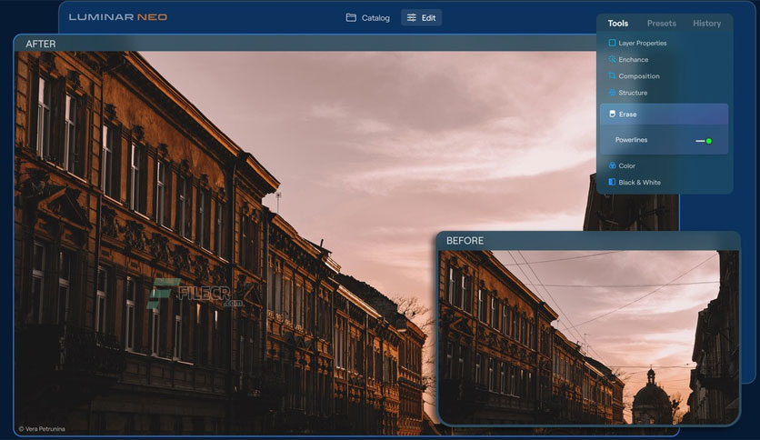Click the Enchance tool icon
Screen dimensions: 760x440
pos(612,60)
